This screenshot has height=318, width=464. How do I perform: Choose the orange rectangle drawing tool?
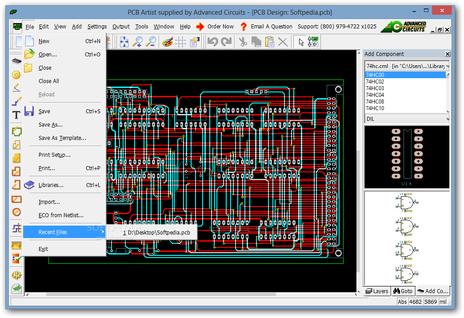(x=16, y=199)
